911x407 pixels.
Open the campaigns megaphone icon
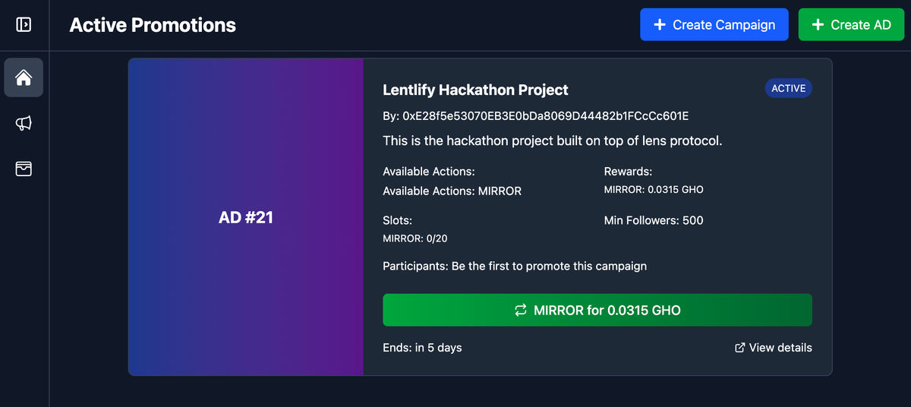(x=24, y=123)
